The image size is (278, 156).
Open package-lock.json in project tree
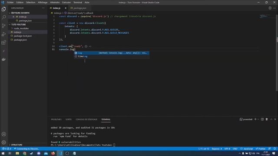(x=23, y=36)
